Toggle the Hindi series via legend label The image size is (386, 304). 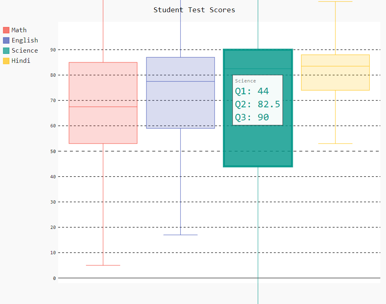pos(21,61)
